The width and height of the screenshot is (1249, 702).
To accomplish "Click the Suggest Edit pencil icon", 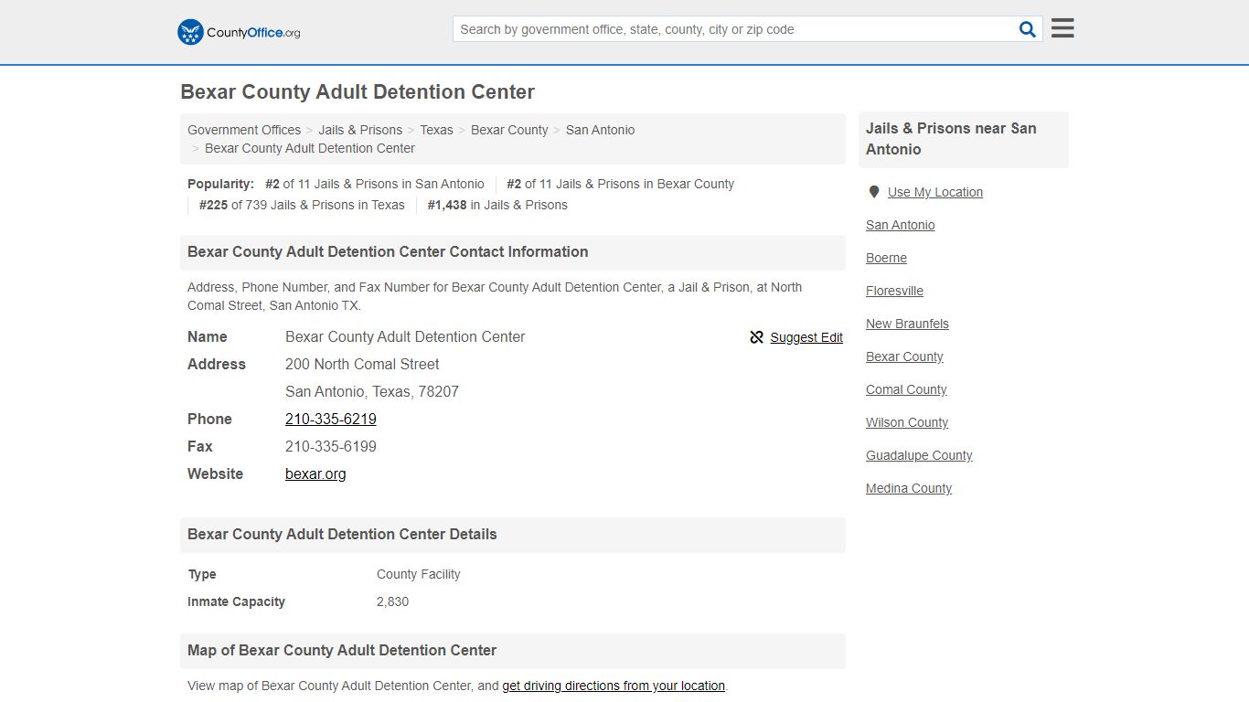I will coord(756,337).
